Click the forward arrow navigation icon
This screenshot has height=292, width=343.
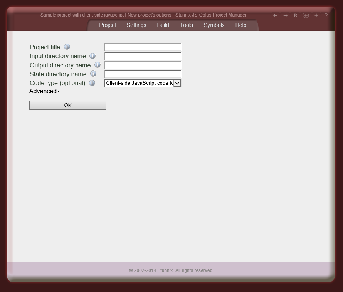coord(285,15)
